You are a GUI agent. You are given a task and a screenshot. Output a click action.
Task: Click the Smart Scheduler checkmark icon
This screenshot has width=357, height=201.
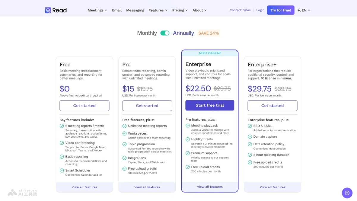62,170
